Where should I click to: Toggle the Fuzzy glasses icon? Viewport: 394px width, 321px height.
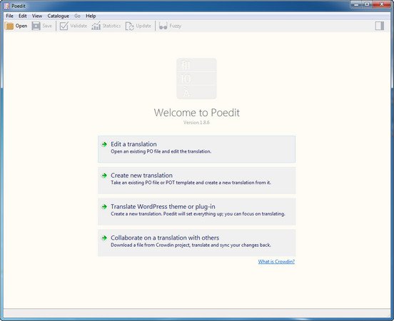[x=163, y=26]
